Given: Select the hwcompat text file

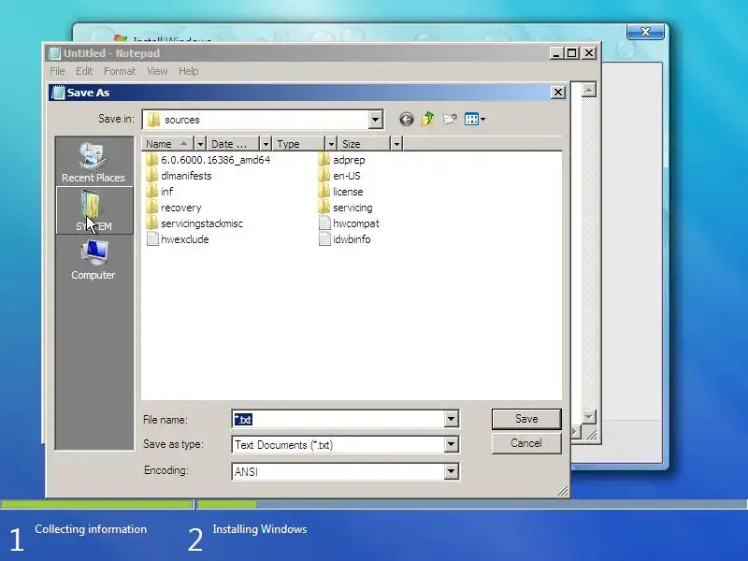Looking at the screenshot, I should [349, 223].
